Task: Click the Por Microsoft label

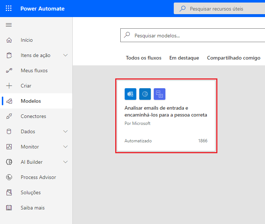Action: coord(137,123)
